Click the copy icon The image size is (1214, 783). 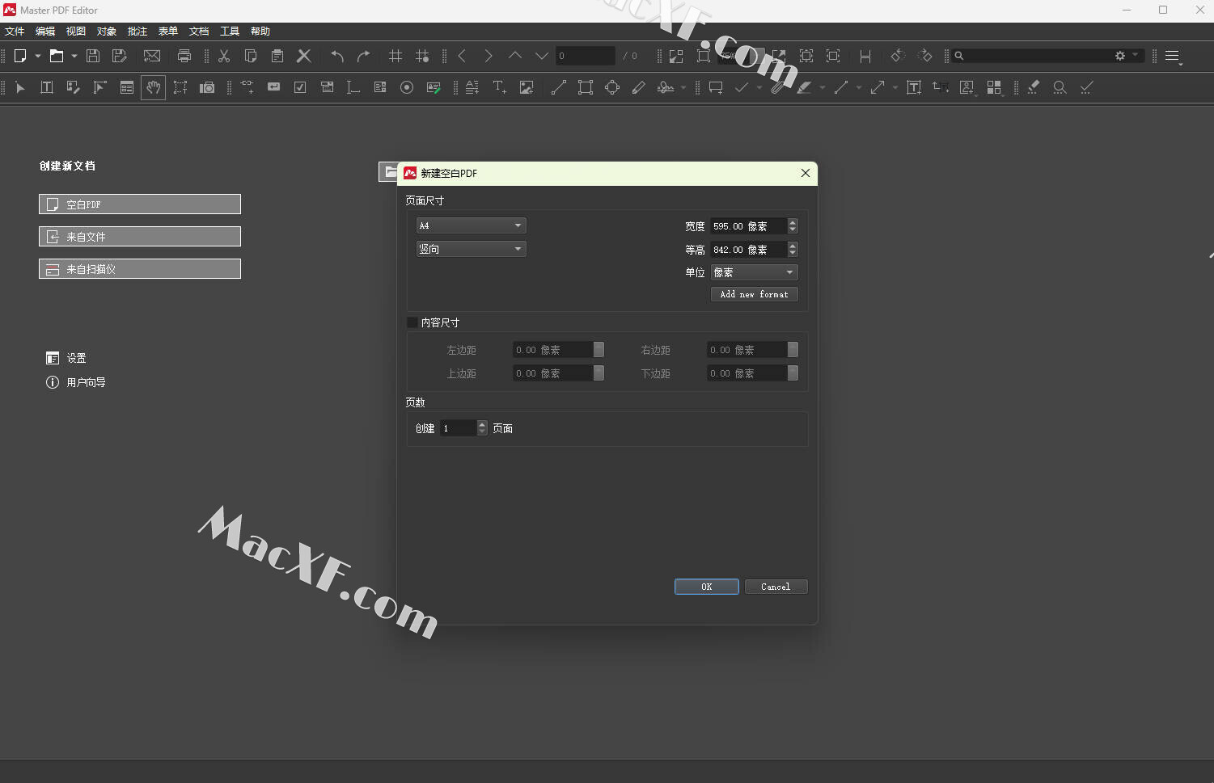(x=251, y=56)
